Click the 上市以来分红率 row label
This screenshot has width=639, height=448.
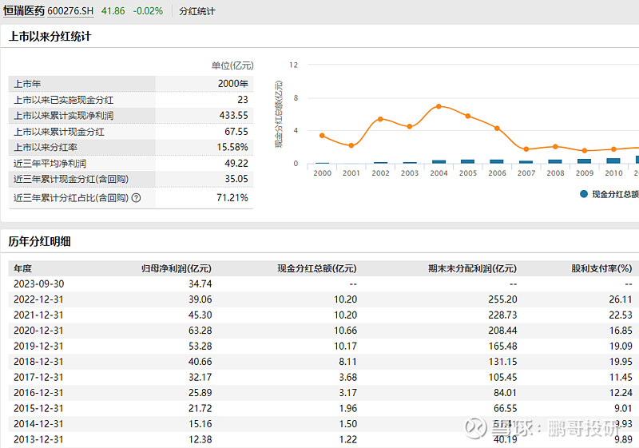coord(46,148)
